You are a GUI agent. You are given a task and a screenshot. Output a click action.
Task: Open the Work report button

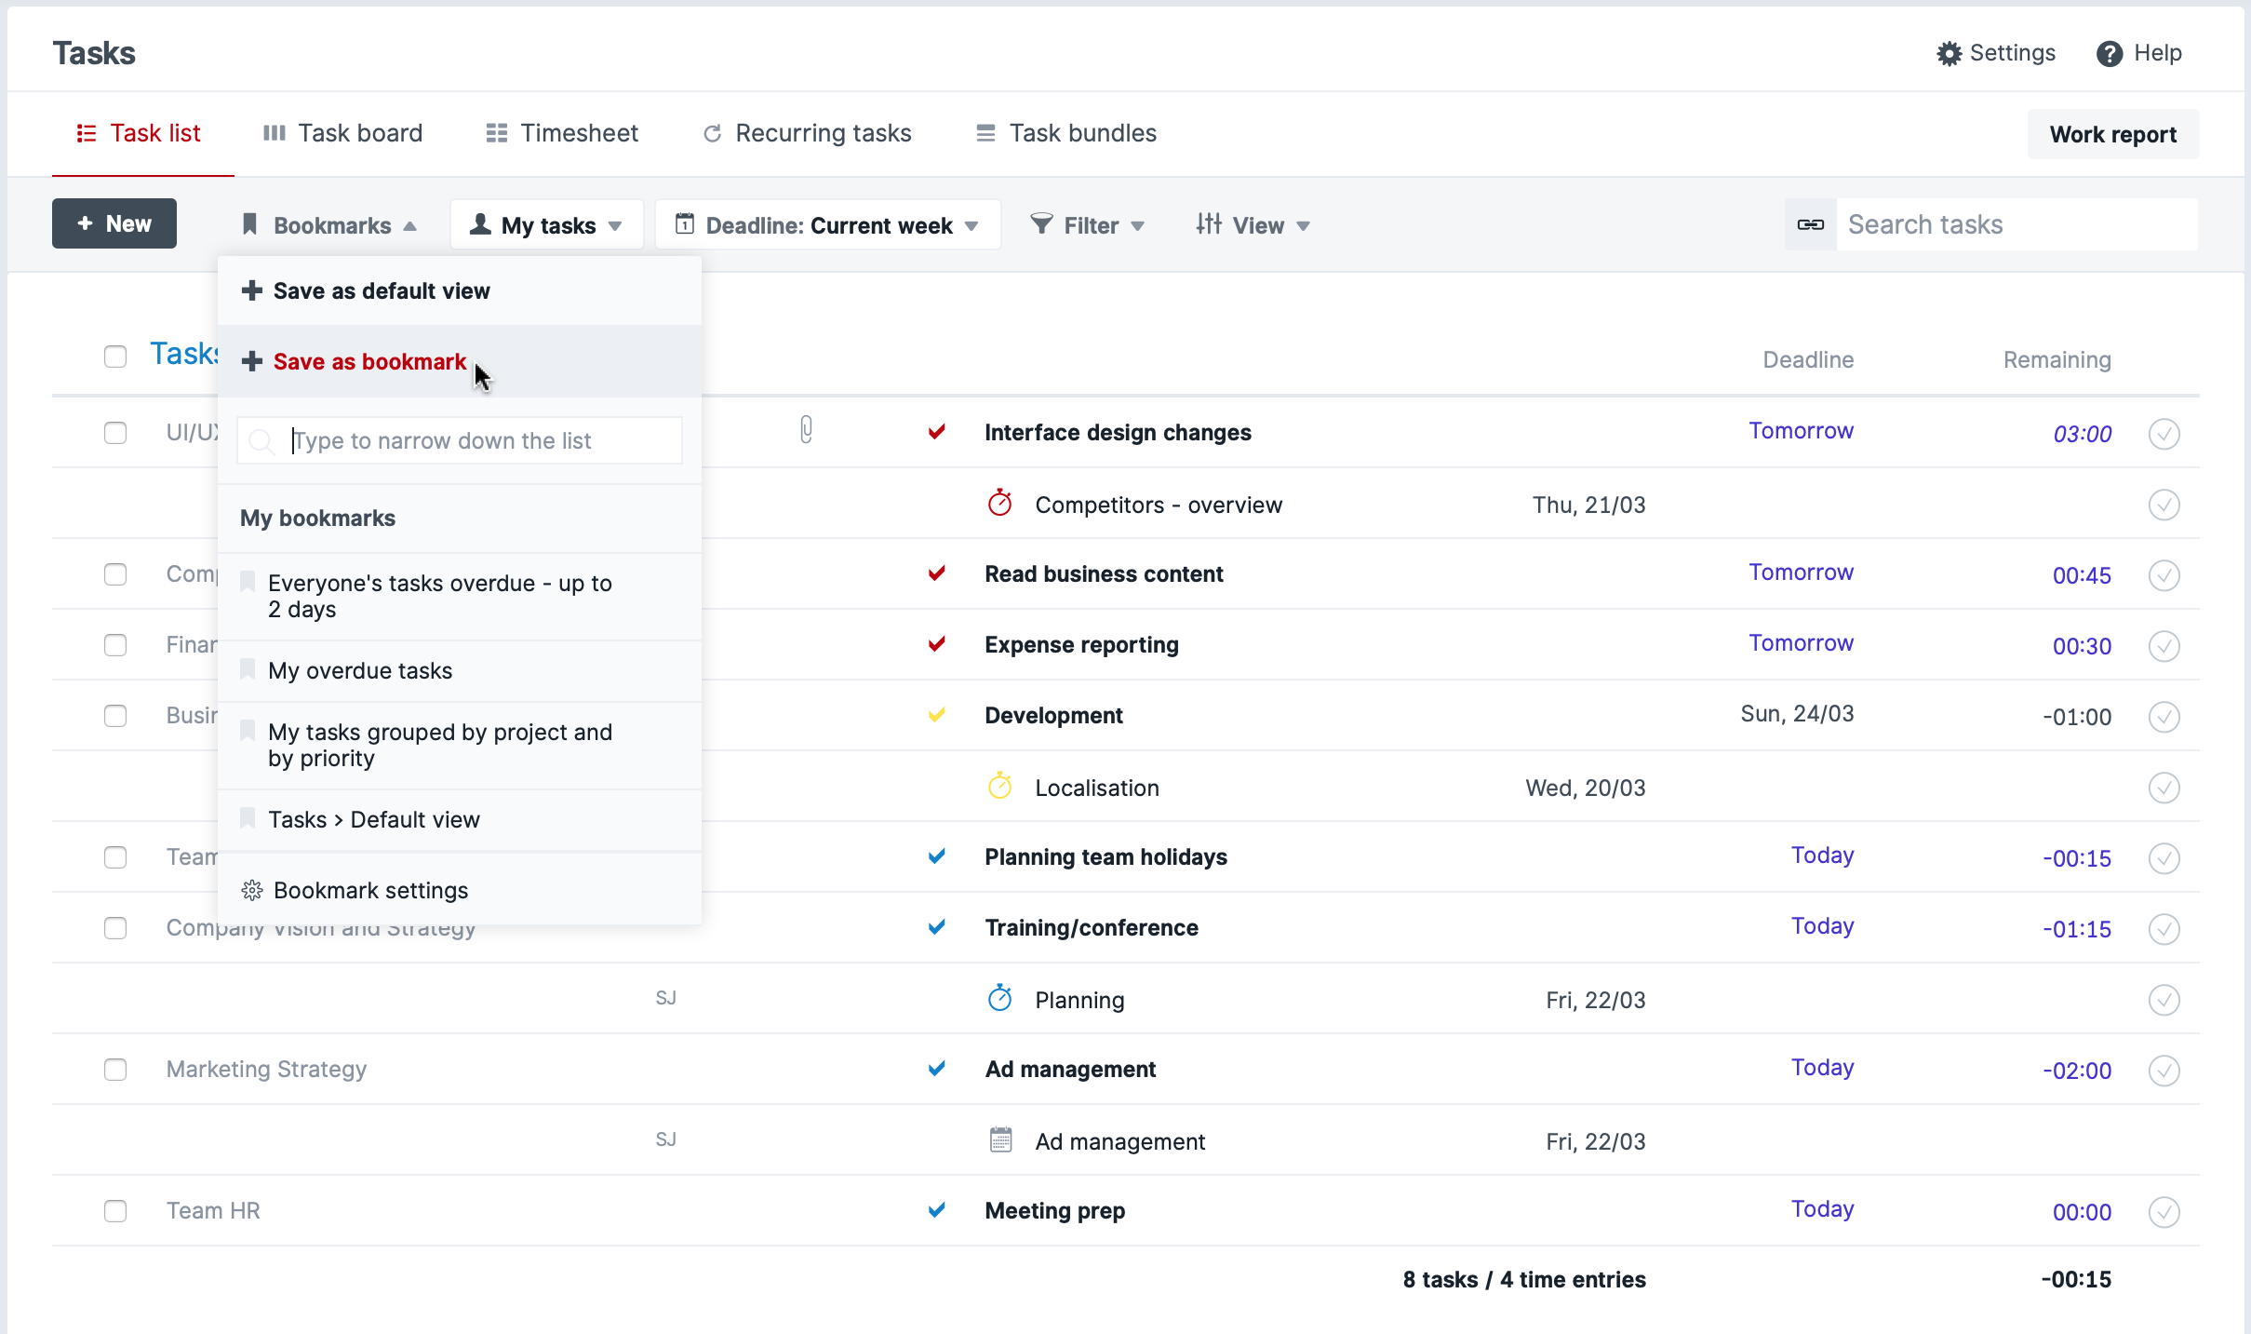[2112, 134]
